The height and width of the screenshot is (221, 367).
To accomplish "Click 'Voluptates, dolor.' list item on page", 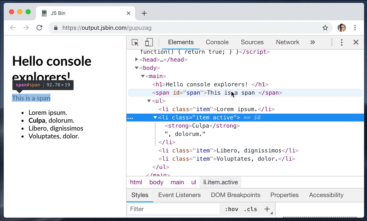I will 54,136.
